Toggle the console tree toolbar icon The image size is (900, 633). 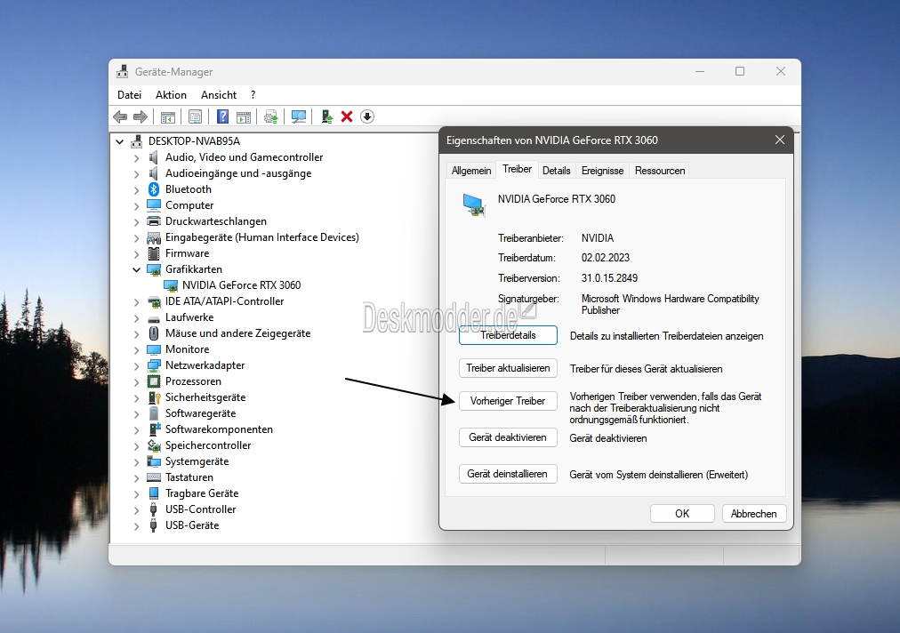click(x=167, y=117)
